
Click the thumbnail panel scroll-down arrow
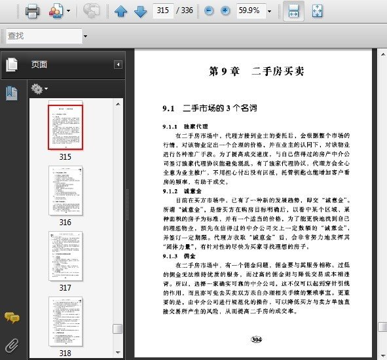click(x=118, y=353)
